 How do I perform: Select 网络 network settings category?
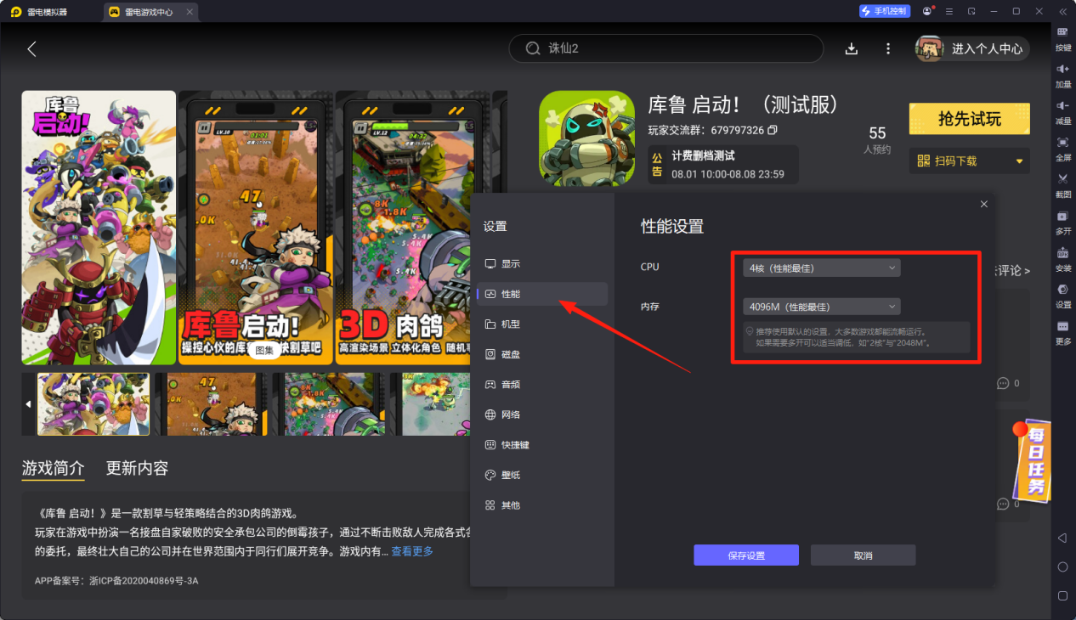(x=542, y=414)
